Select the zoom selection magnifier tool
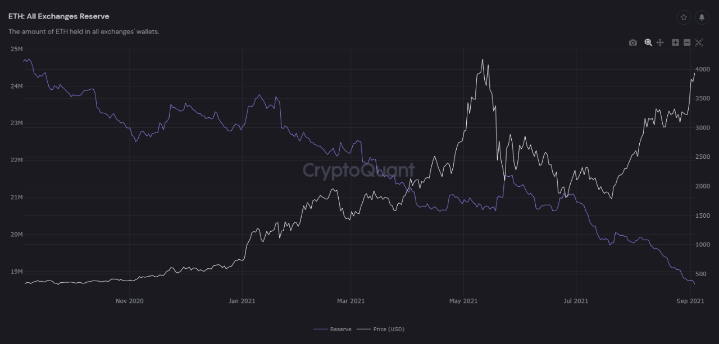 648,42
